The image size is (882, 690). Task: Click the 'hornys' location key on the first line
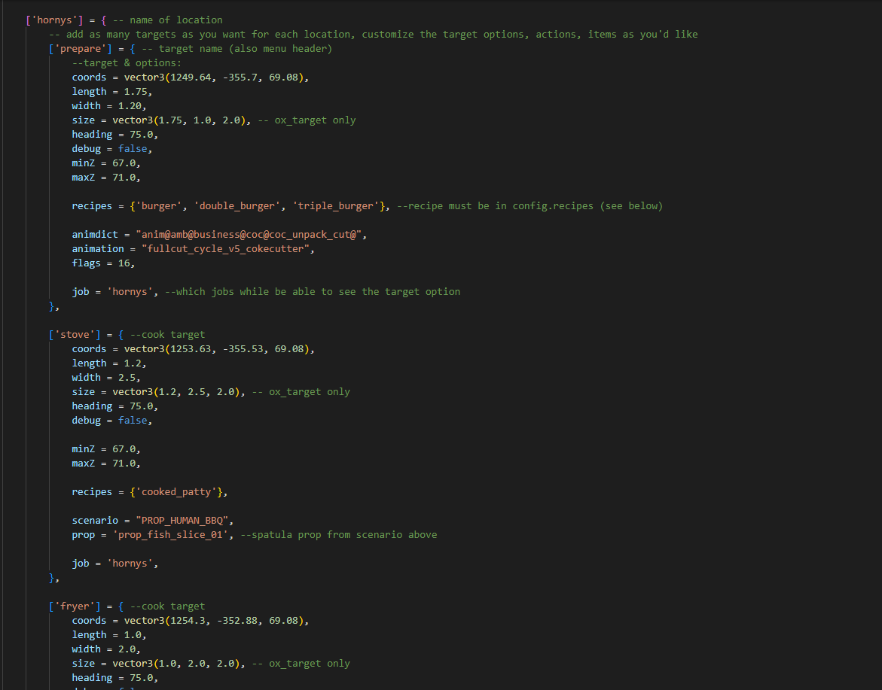tap(53, 20)
